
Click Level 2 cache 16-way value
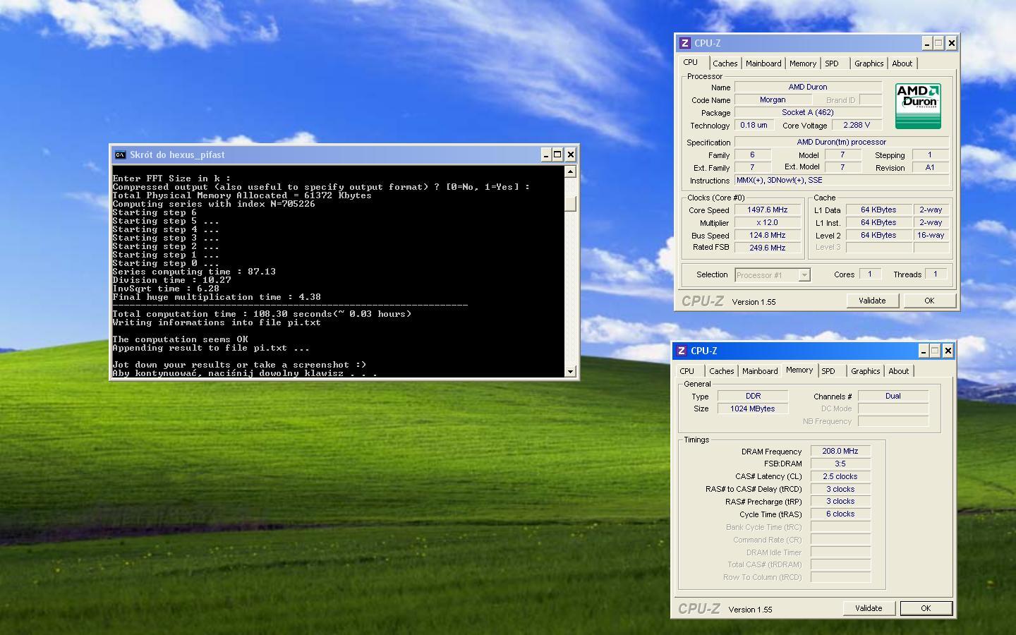pyautogui.click(x=931, y=235)
